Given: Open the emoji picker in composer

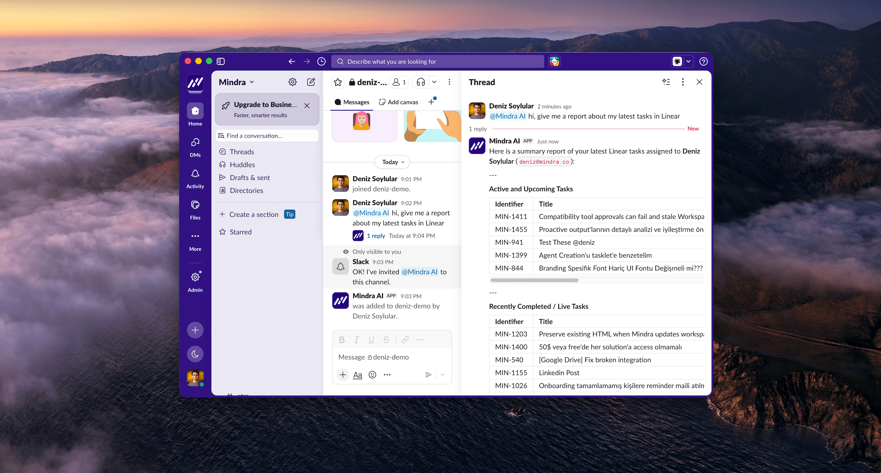Looking at the screenshot, I should click(x=372, y=375).
